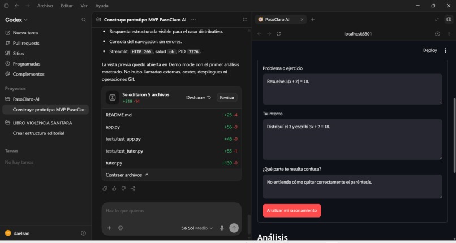Click the chat pane vertical scrollbar

pyautogui.click(x=249, y=224)
